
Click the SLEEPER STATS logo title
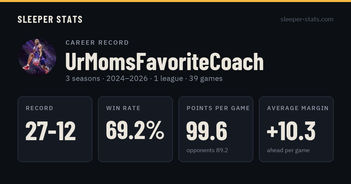coord(50,20)
